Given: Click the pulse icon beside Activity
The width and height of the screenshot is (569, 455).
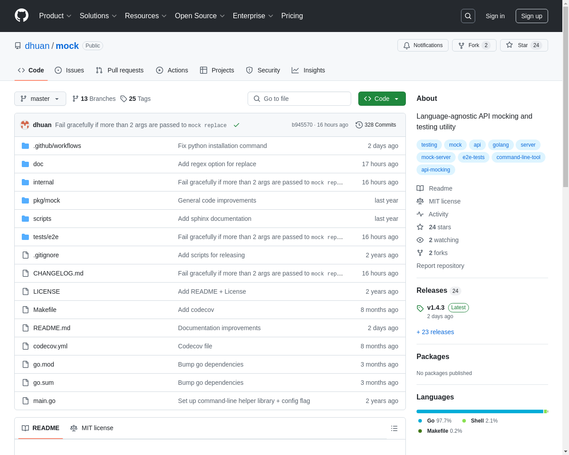Looking at the screenshot, I should click(420, 214).
